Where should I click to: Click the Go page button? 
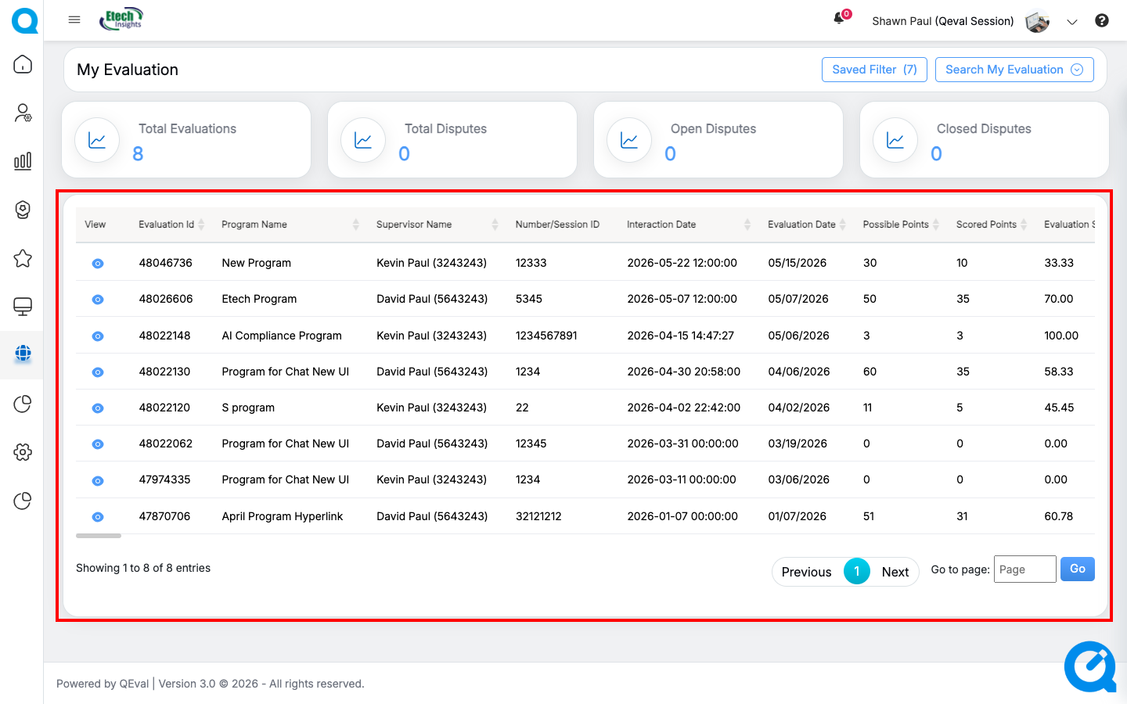[x=1078, y=569]
